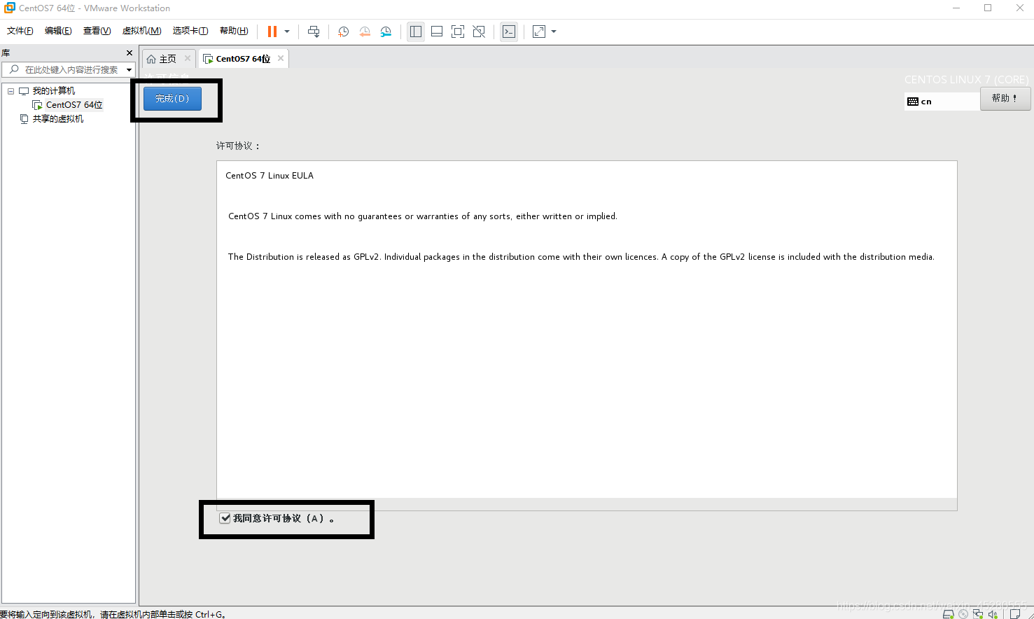Open the 帮助(H) menu

(234, 31)
